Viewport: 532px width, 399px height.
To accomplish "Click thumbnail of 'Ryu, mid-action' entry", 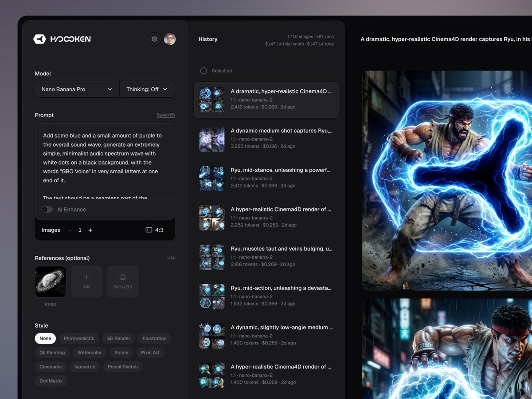I will (x=212, y=296).
